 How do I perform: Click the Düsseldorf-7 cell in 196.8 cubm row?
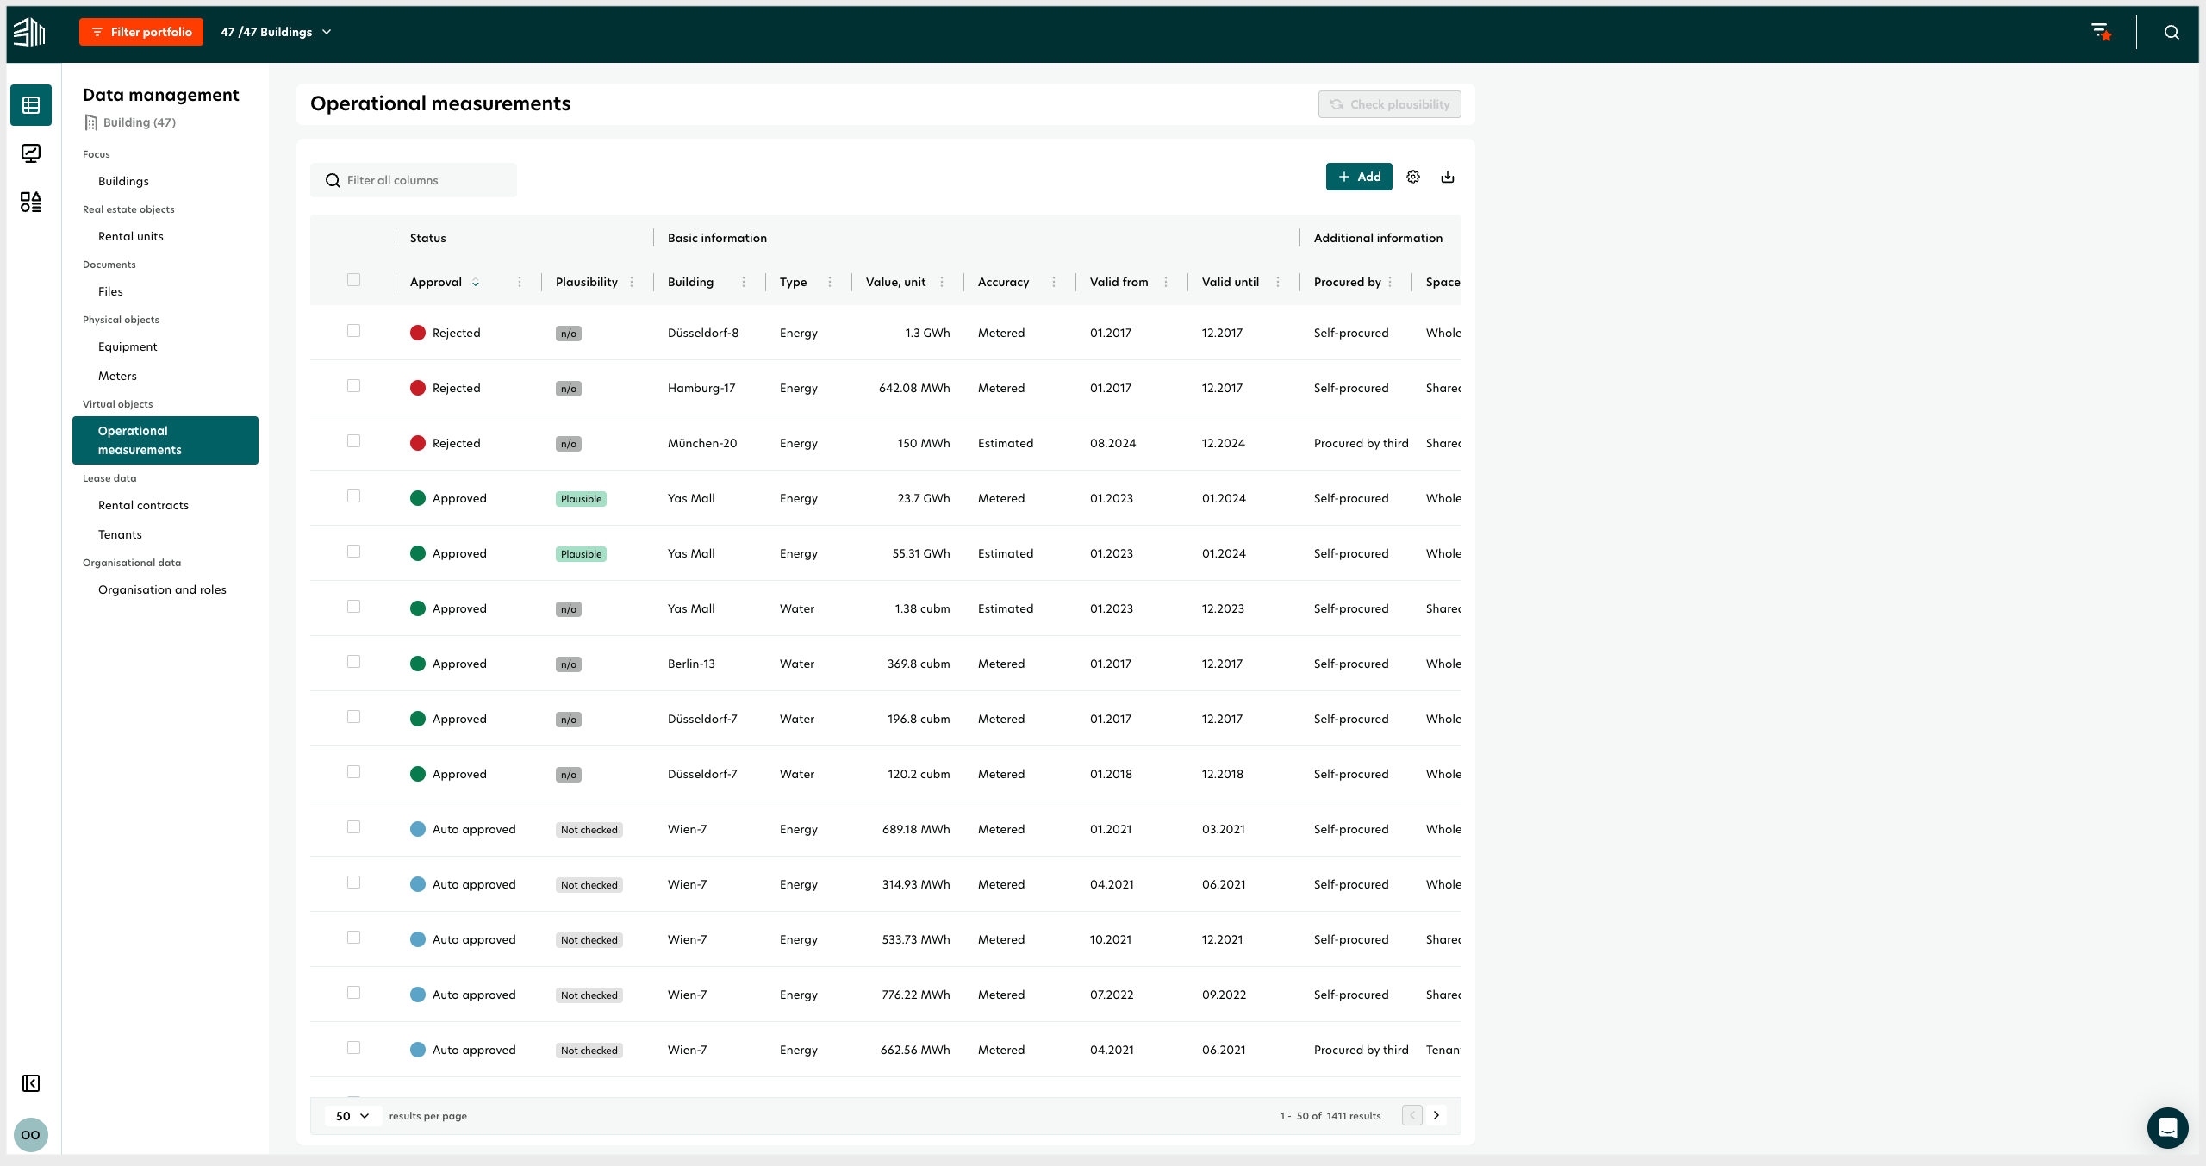[x=702, y=719]
